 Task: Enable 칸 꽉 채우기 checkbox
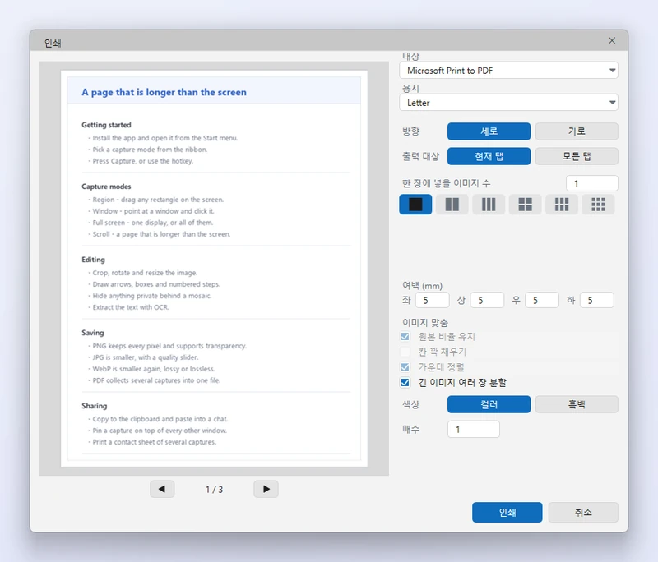(405, 352)
